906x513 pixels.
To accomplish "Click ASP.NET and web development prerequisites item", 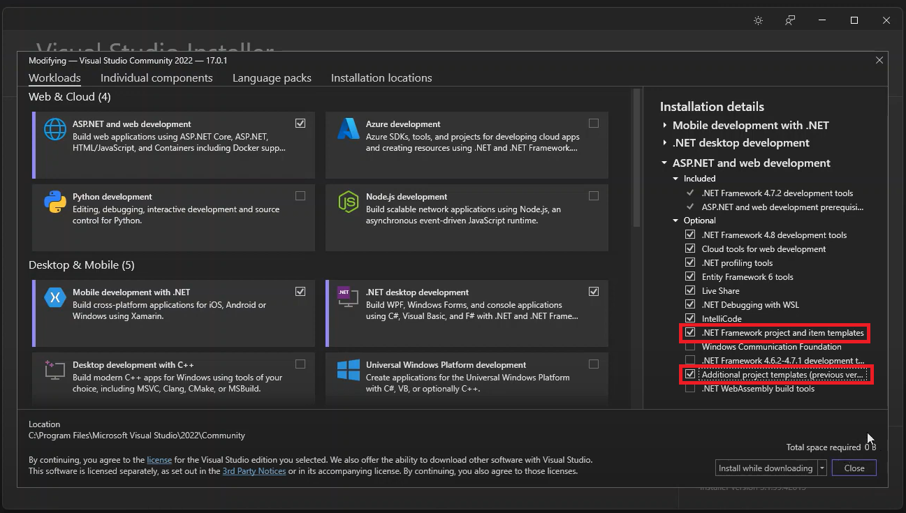I will pyautogui.click(x=783, y=207).
